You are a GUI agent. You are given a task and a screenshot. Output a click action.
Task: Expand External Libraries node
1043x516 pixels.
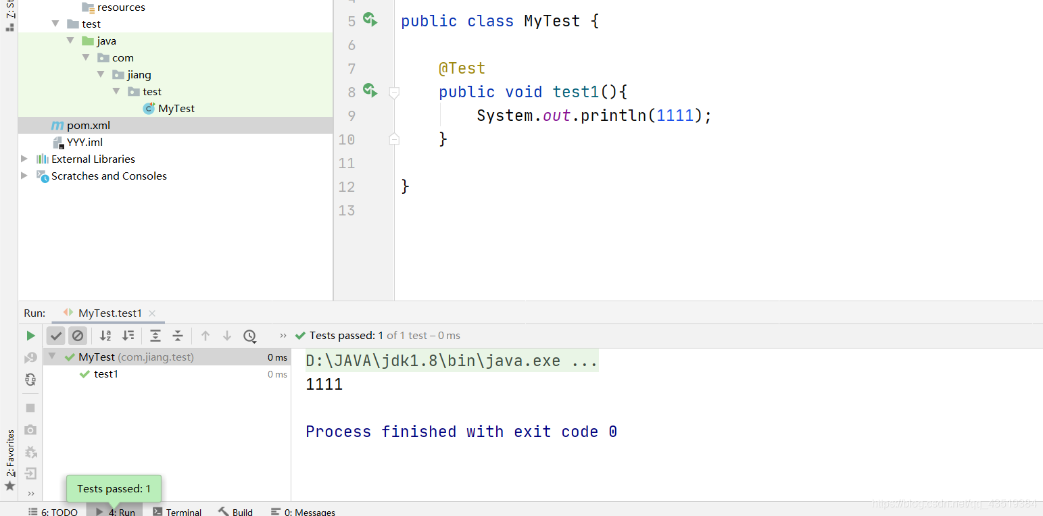point(24,159)
